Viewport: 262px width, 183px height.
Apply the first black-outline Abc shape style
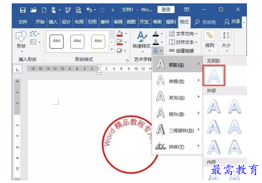click(x=57, y=42)
